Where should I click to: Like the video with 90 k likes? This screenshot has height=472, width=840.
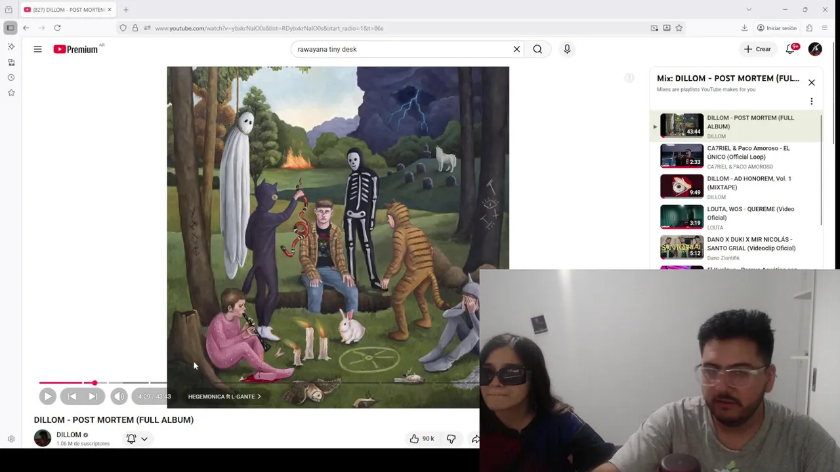(422, 439)
